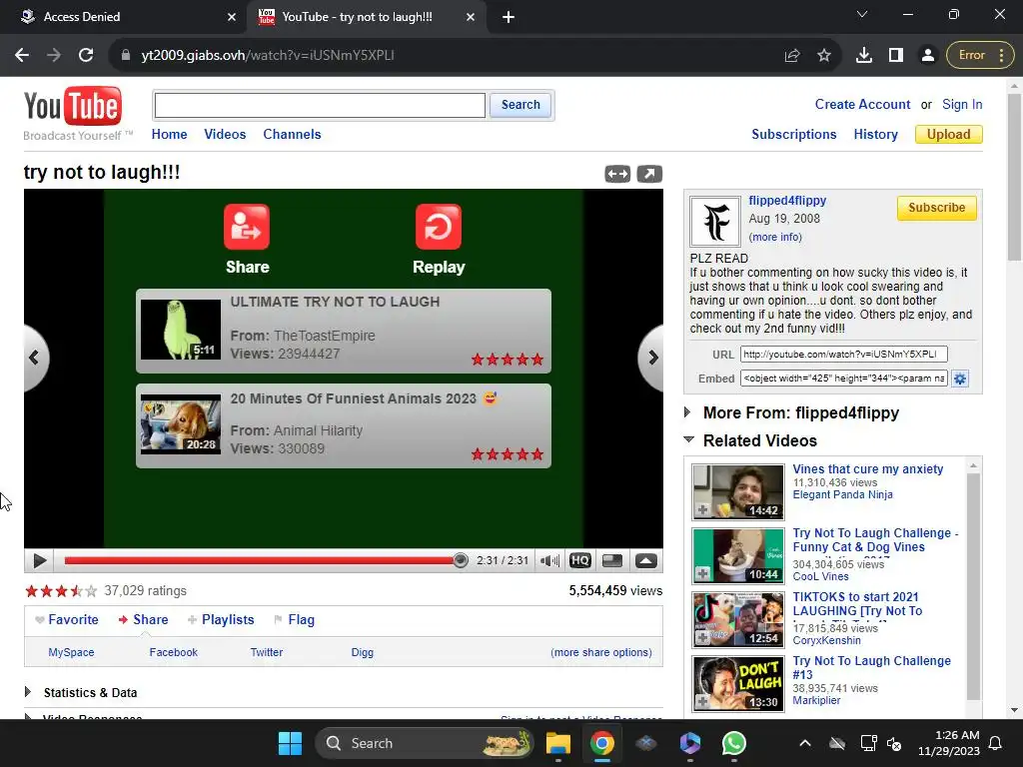Open ULTIMATE TRY NOT TO LAUGH suggestion
Screen dimensions: 1023x767
344,331
